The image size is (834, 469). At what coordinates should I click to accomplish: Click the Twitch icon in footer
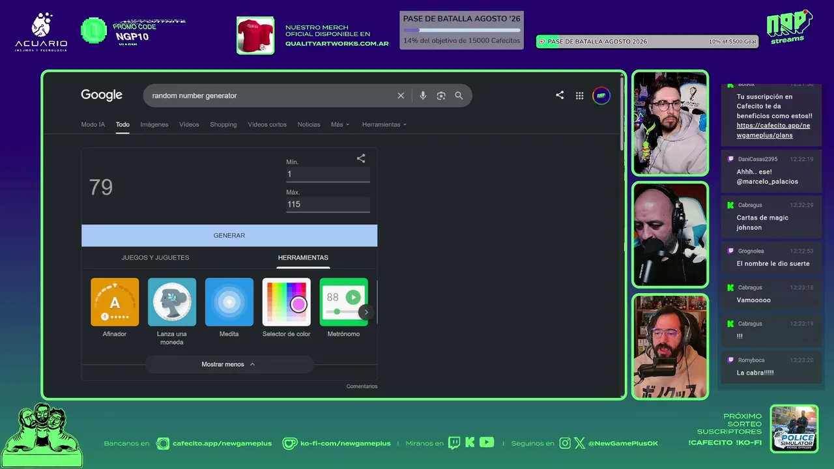click(x=454, y=443)
